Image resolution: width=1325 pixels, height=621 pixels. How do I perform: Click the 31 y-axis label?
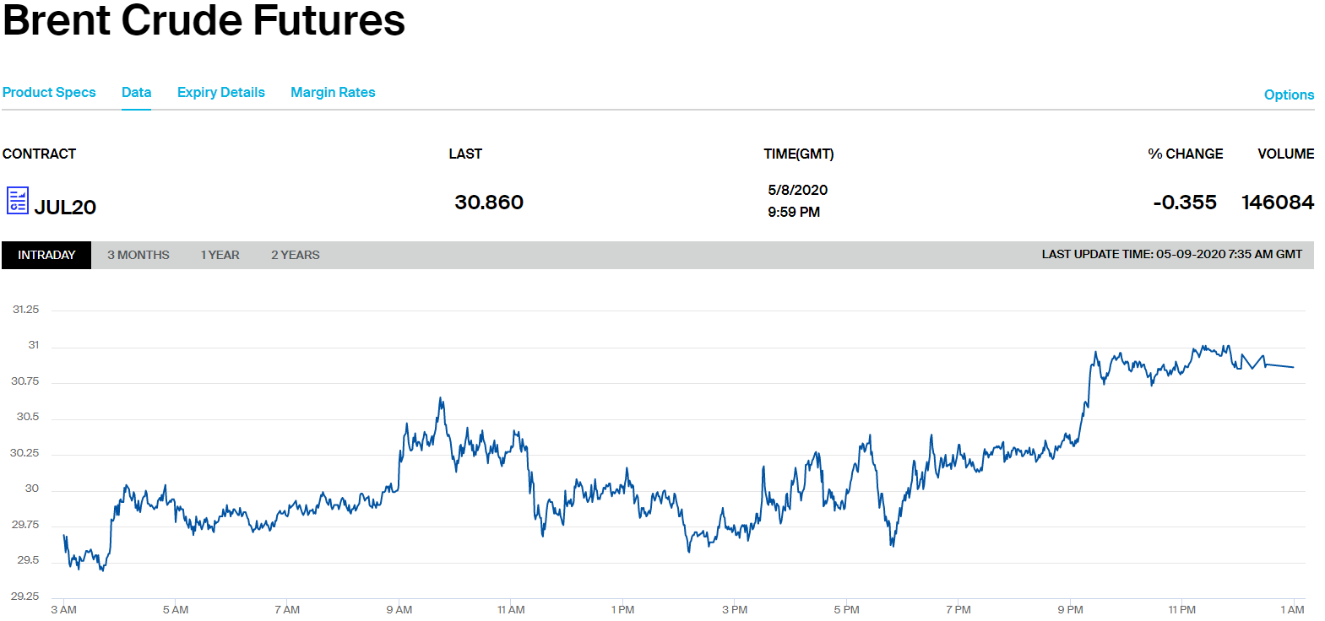point(34,345)
